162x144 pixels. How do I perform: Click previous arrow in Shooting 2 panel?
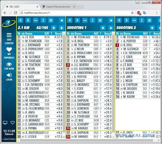(x=119, y=20)
